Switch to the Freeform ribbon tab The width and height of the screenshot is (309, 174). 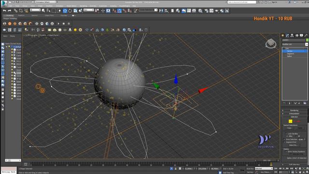21,15
